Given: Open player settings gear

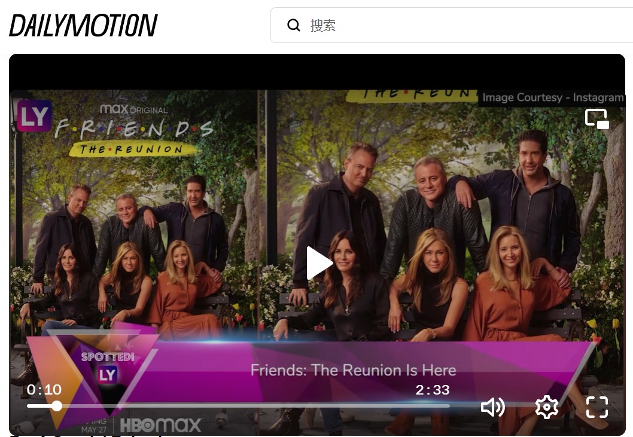Looking at the screenshot, I should (547, 407).
